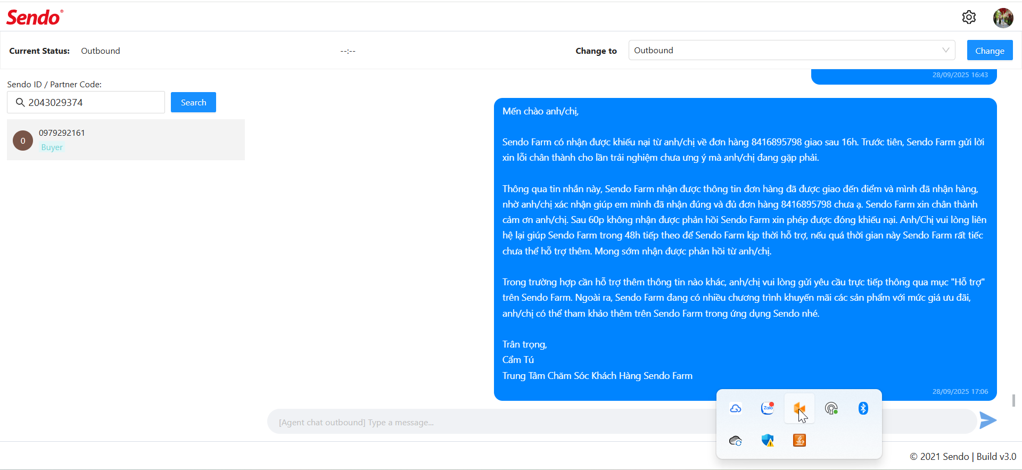This screenshot has height=470, width=1022.
Task: Open the Zalo tray icon
Action: [x=768, y=408]
